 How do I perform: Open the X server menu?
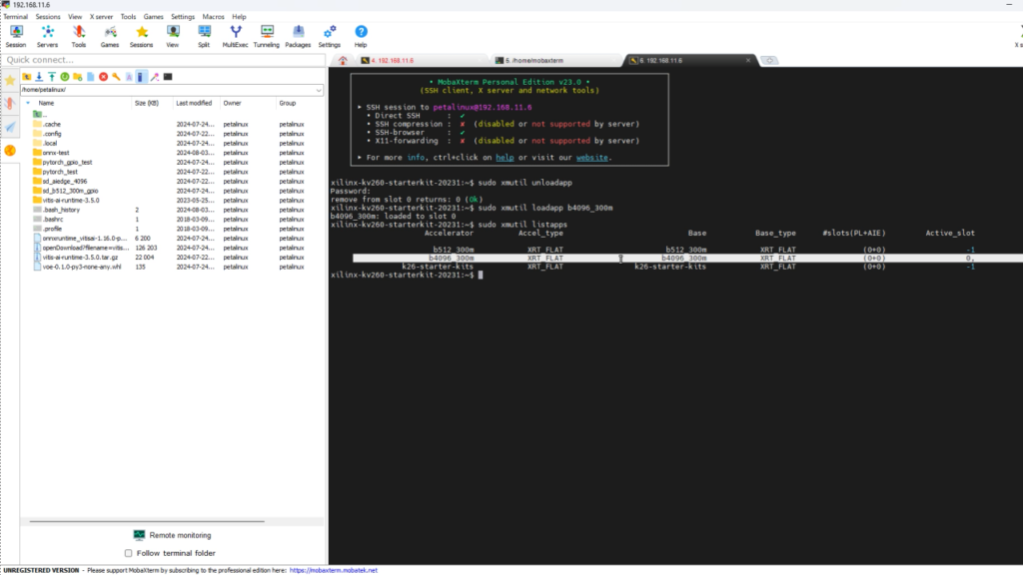[x=101, y=17]
